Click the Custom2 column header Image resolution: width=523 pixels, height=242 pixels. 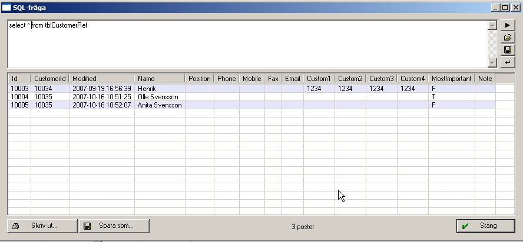[x=350, y=79]
